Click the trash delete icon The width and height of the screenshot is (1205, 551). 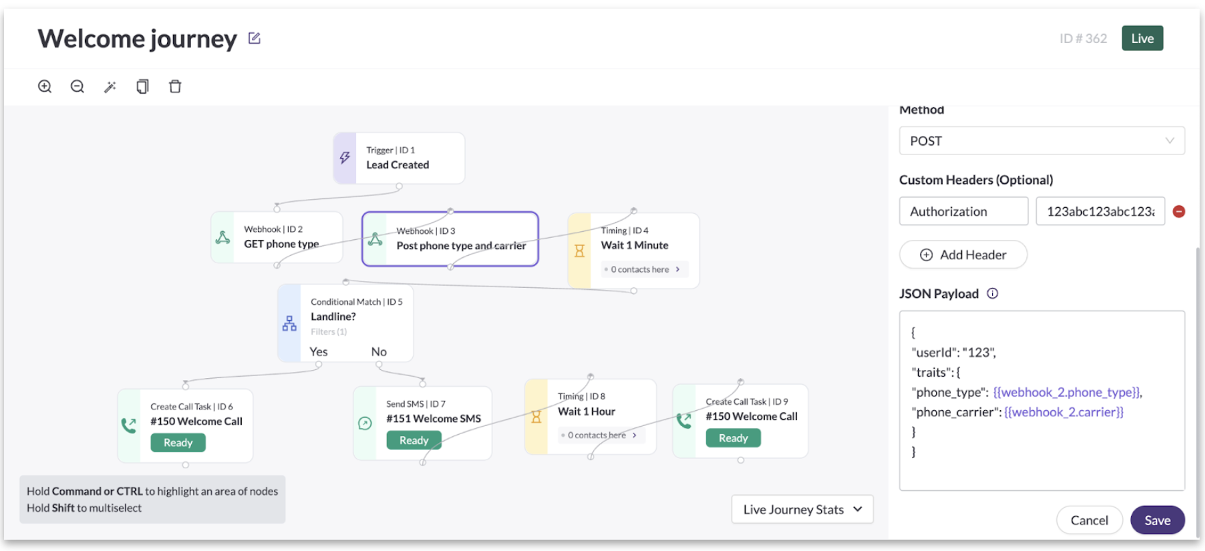175,86
